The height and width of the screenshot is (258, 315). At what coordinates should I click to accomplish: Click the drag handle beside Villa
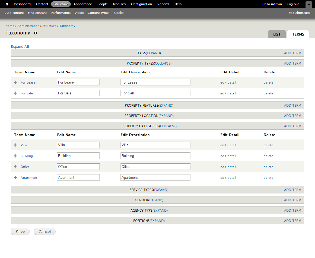15,145
